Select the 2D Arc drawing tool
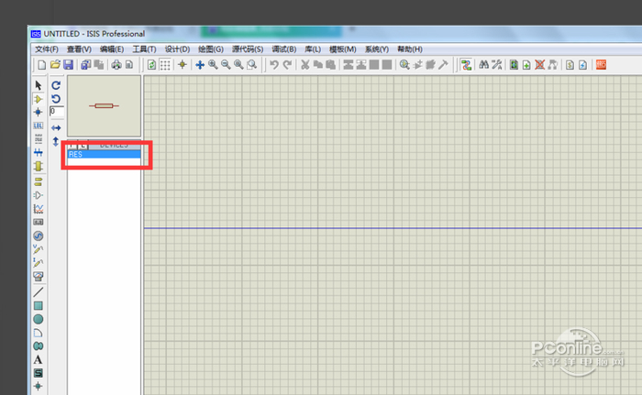This screenshot has height=395, width=642. point(39,333)
